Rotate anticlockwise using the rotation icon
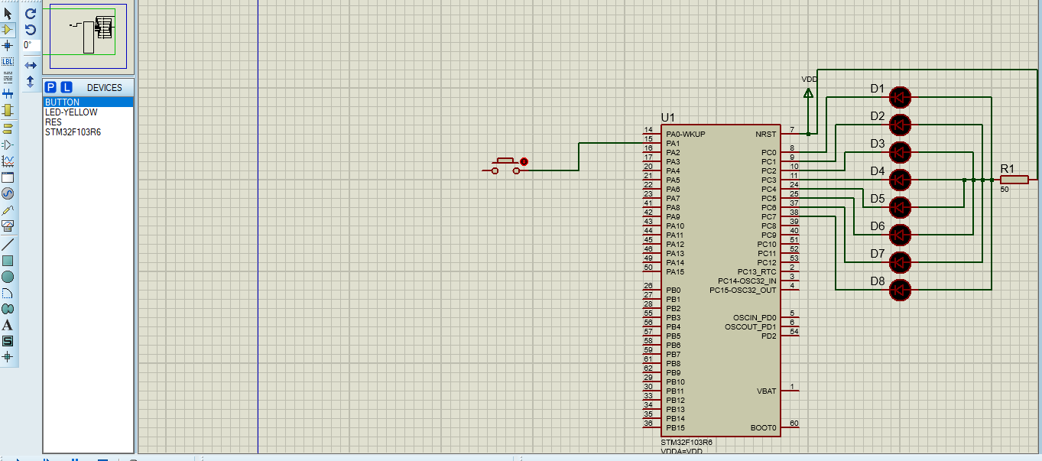Viewport: 1042px width, 461px height. click(31, 30)
